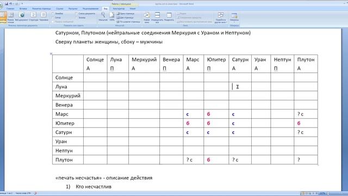Image resolution: width=348 pixels, height=196 pixels.
Task: Click the line 'Сверху планеты женщины, сбоку – мужчины'
Action: (109, 42)
